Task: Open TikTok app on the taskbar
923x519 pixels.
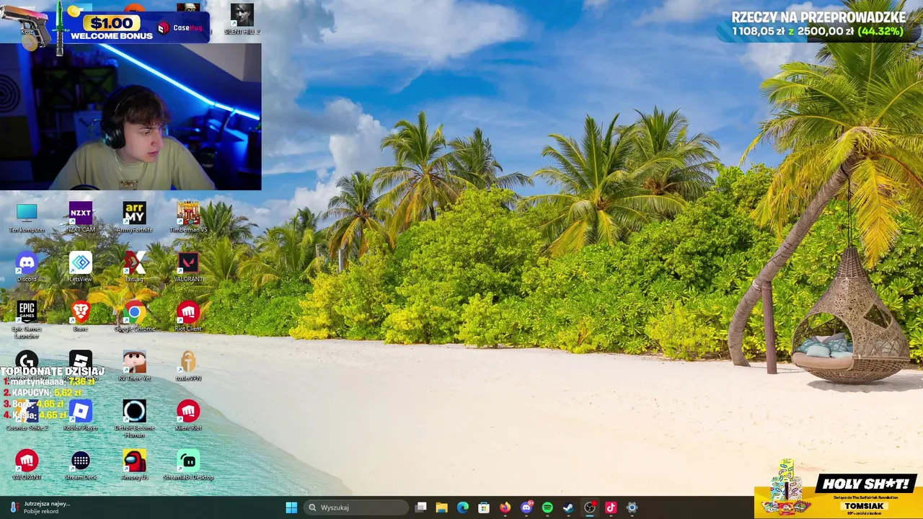Action: pyautogui.click(x=611, y=507)
